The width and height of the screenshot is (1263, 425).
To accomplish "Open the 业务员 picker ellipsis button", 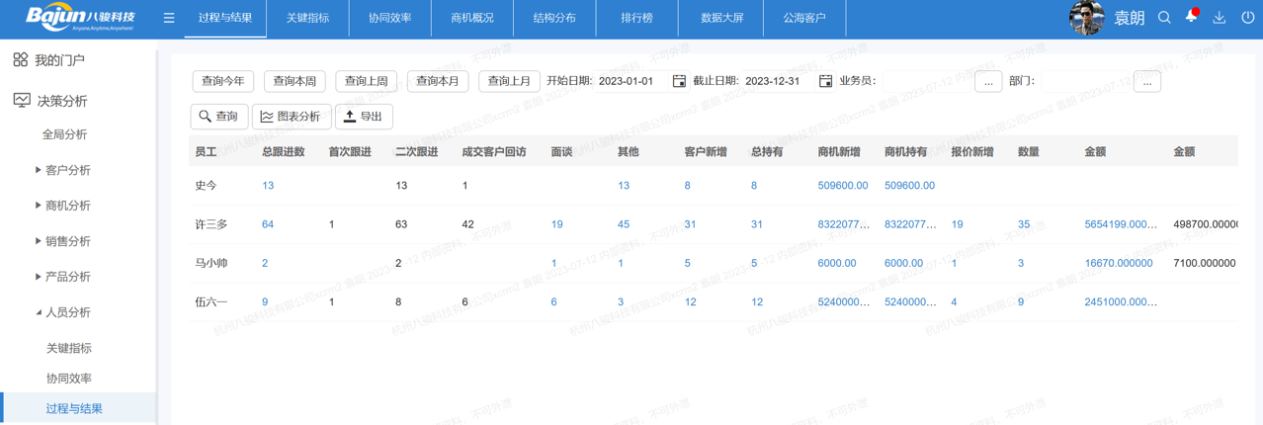I will [x=988, y=82].
